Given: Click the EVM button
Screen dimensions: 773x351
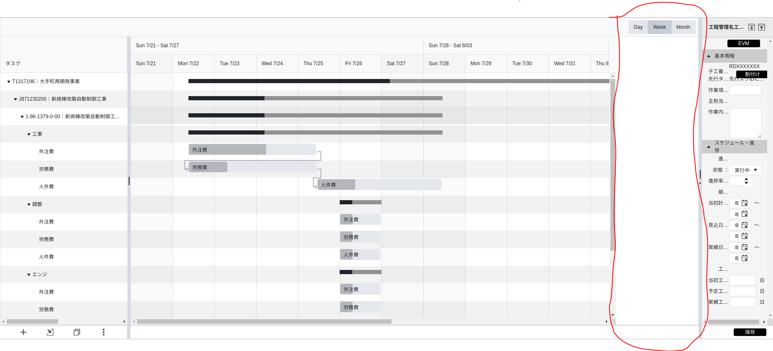Looking at the screenshot, I should [744, 43].
